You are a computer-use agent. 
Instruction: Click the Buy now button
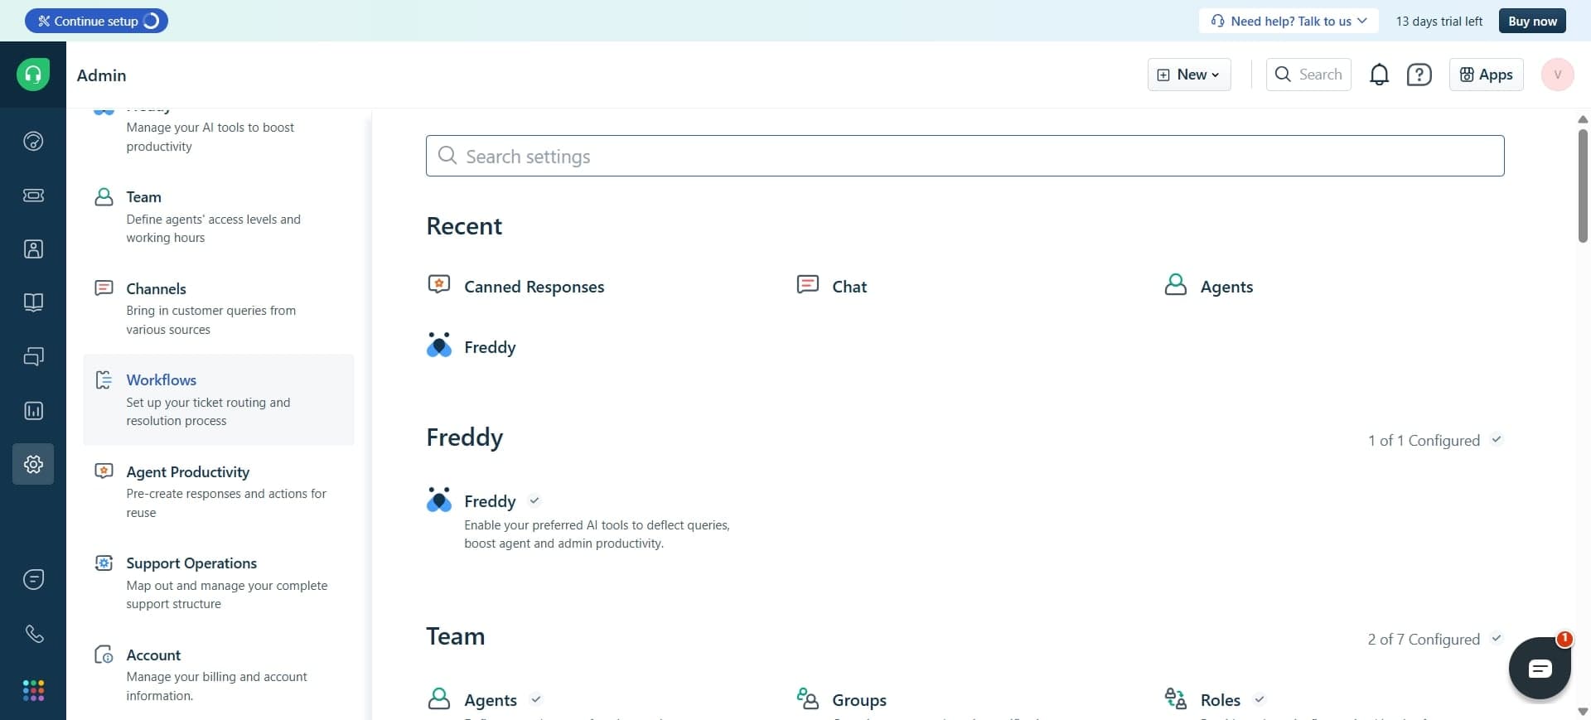1531,21
